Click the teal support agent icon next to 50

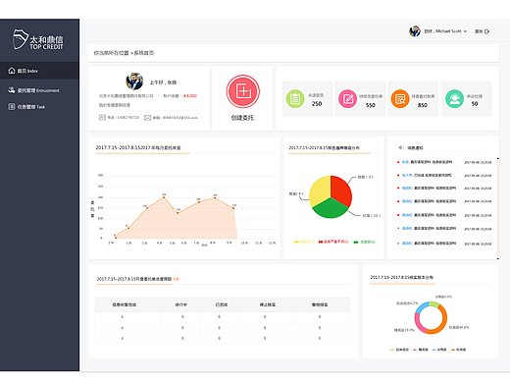pyautogui.click(x=454, y=98)
